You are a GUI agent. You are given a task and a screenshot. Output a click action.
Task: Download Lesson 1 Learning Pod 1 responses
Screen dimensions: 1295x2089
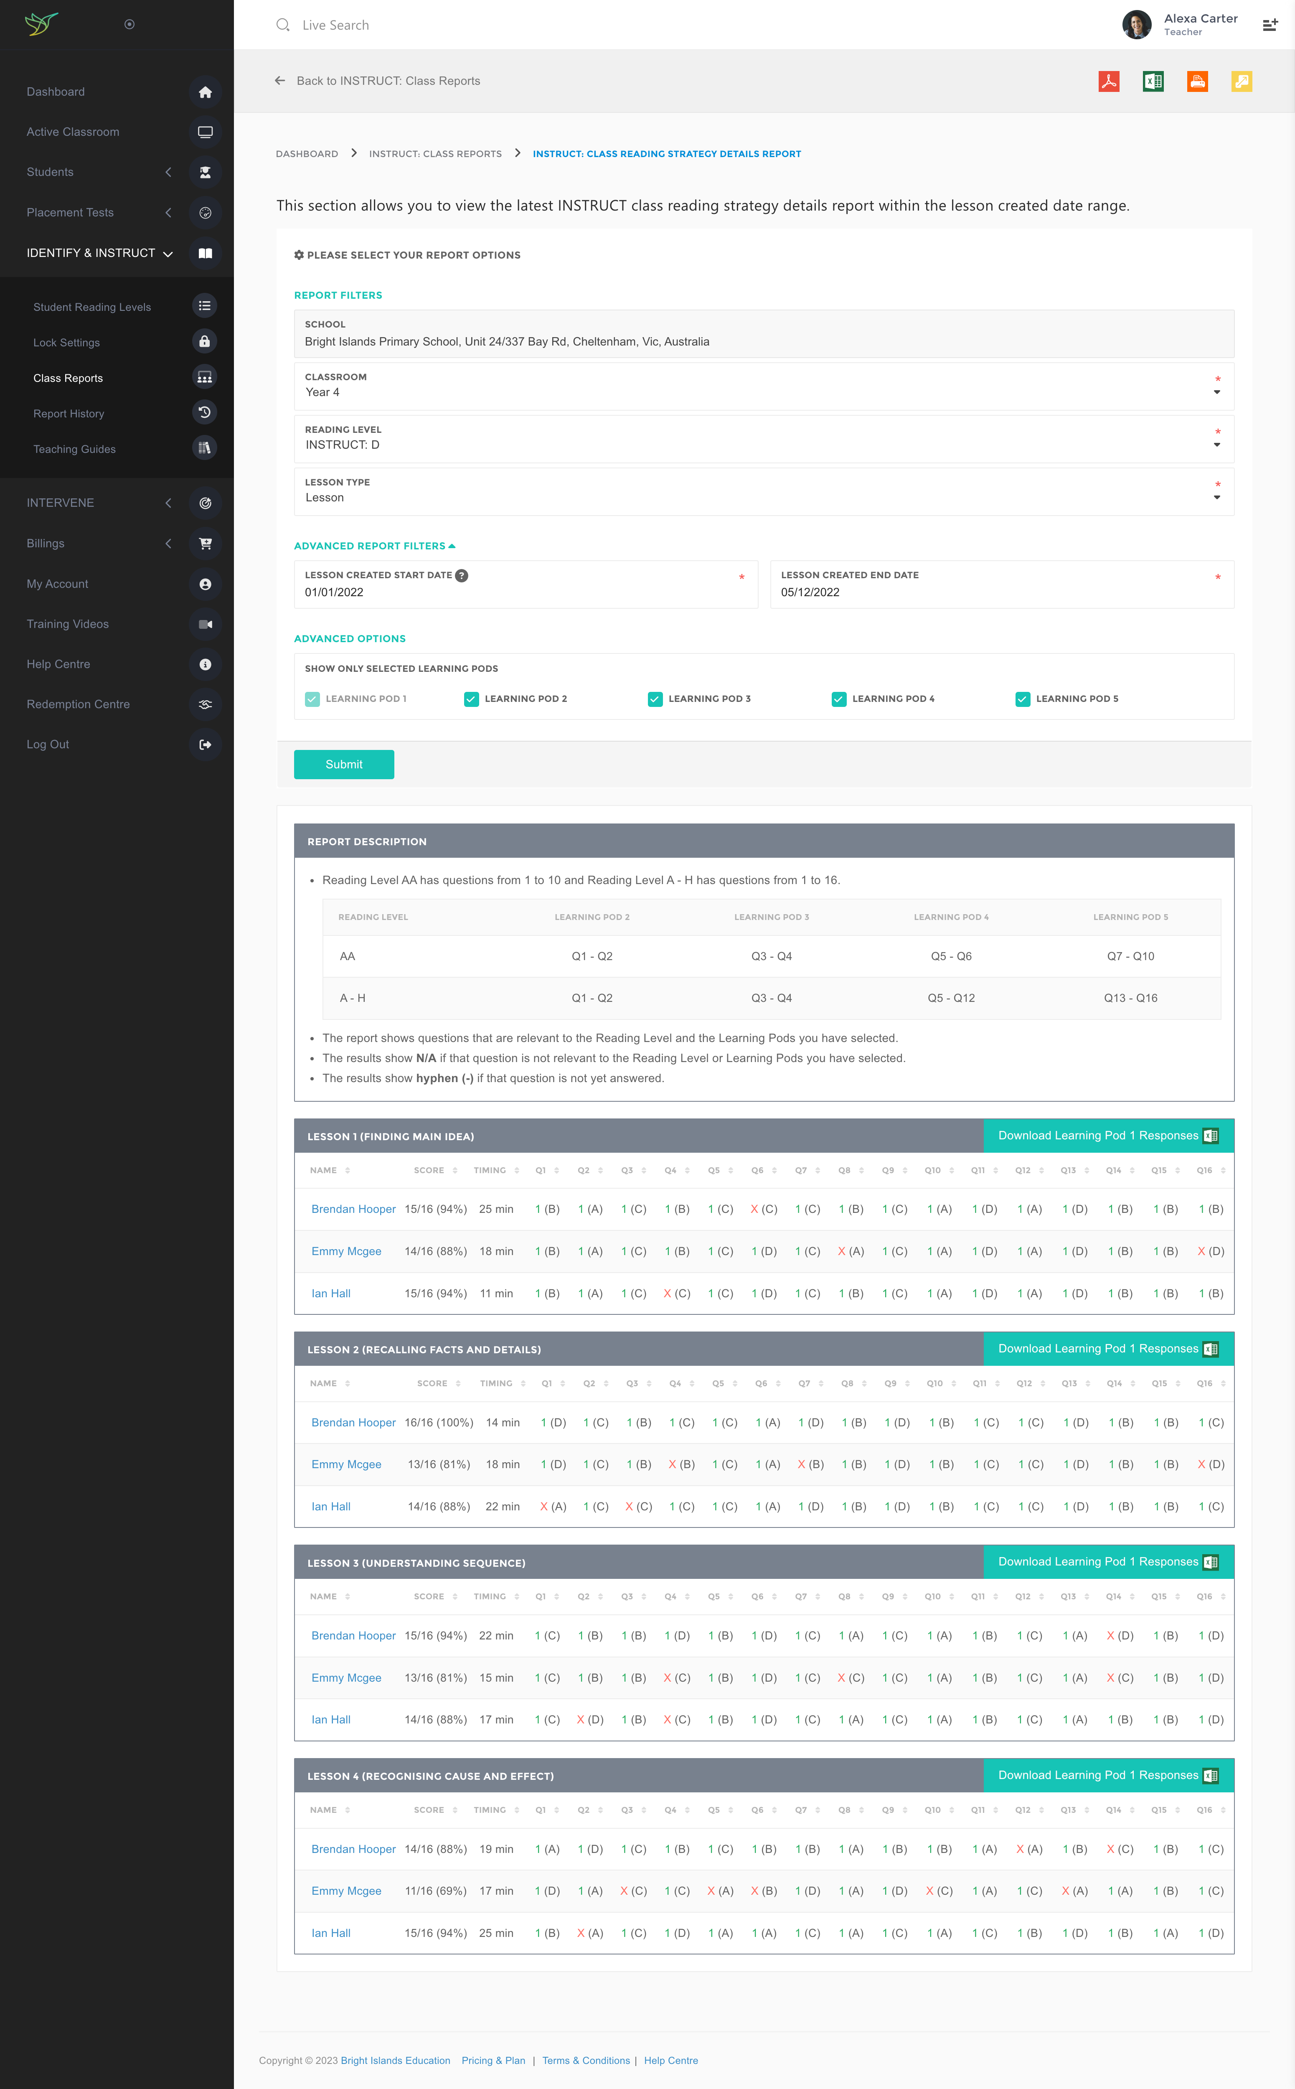pyautogui.click(x=1107, y=1136)
